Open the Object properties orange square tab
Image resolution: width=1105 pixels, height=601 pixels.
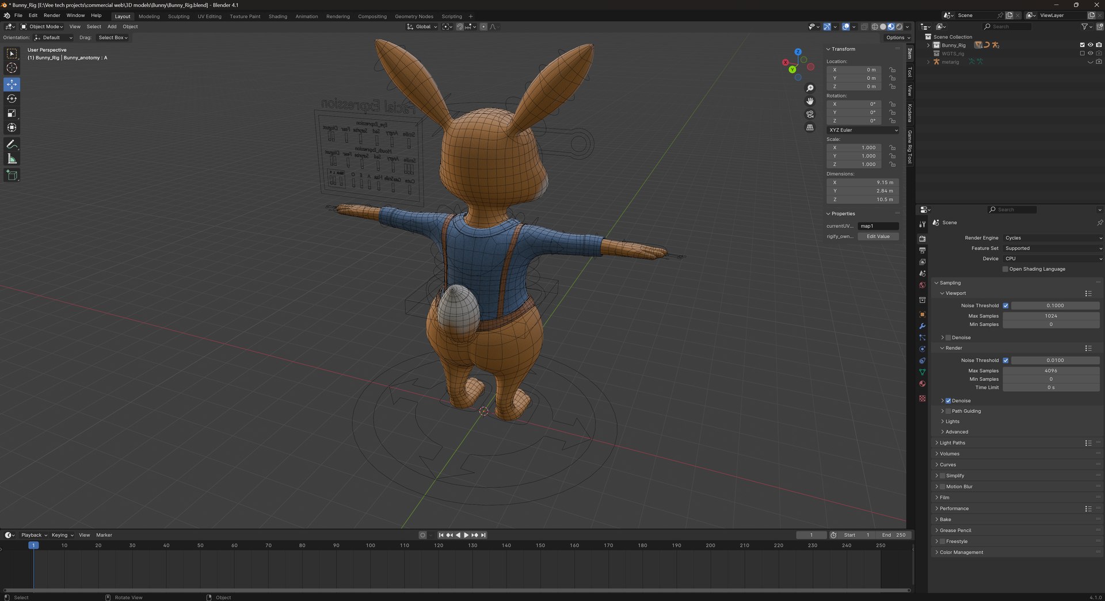tap(923, 315)
